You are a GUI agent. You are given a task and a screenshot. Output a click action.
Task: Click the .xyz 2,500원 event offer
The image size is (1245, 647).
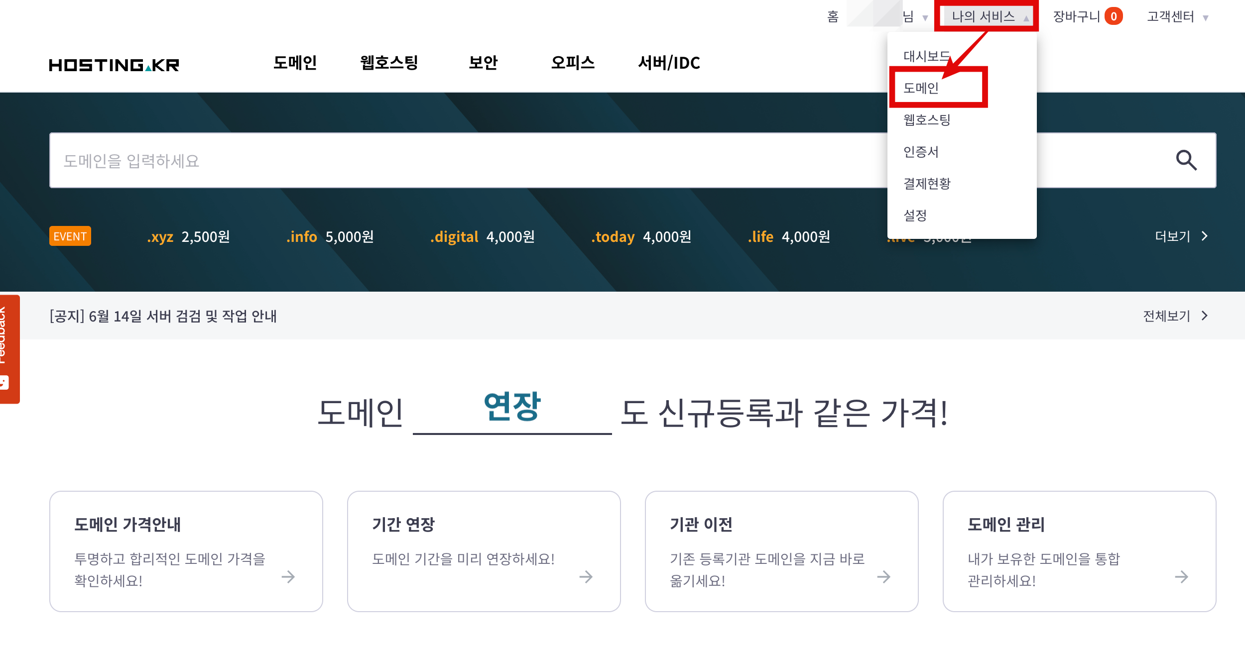188,237
